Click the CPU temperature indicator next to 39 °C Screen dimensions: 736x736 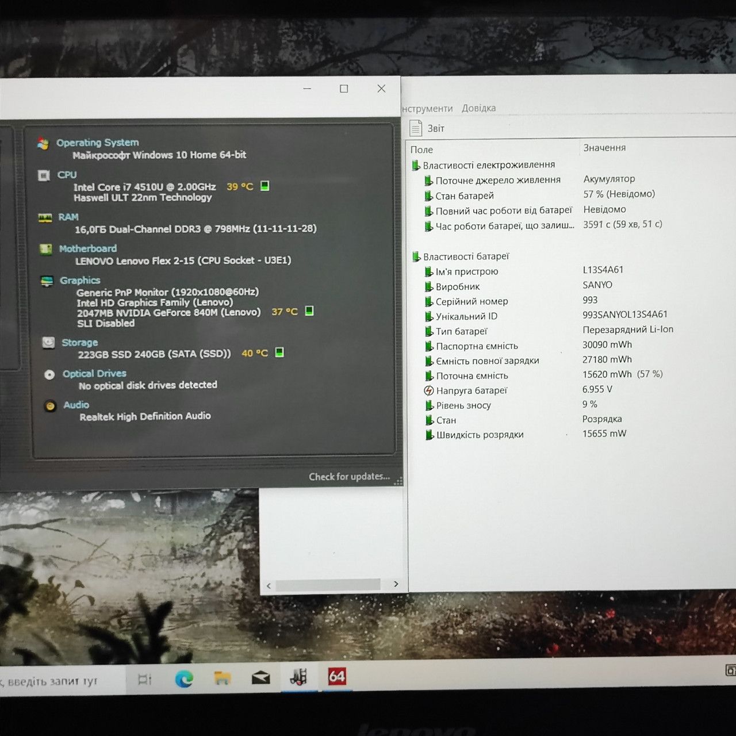264,186
